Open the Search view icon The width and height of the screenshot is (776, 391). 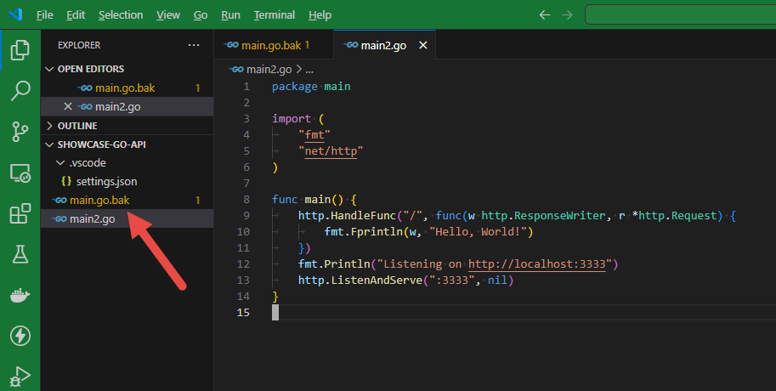point(20,91)
